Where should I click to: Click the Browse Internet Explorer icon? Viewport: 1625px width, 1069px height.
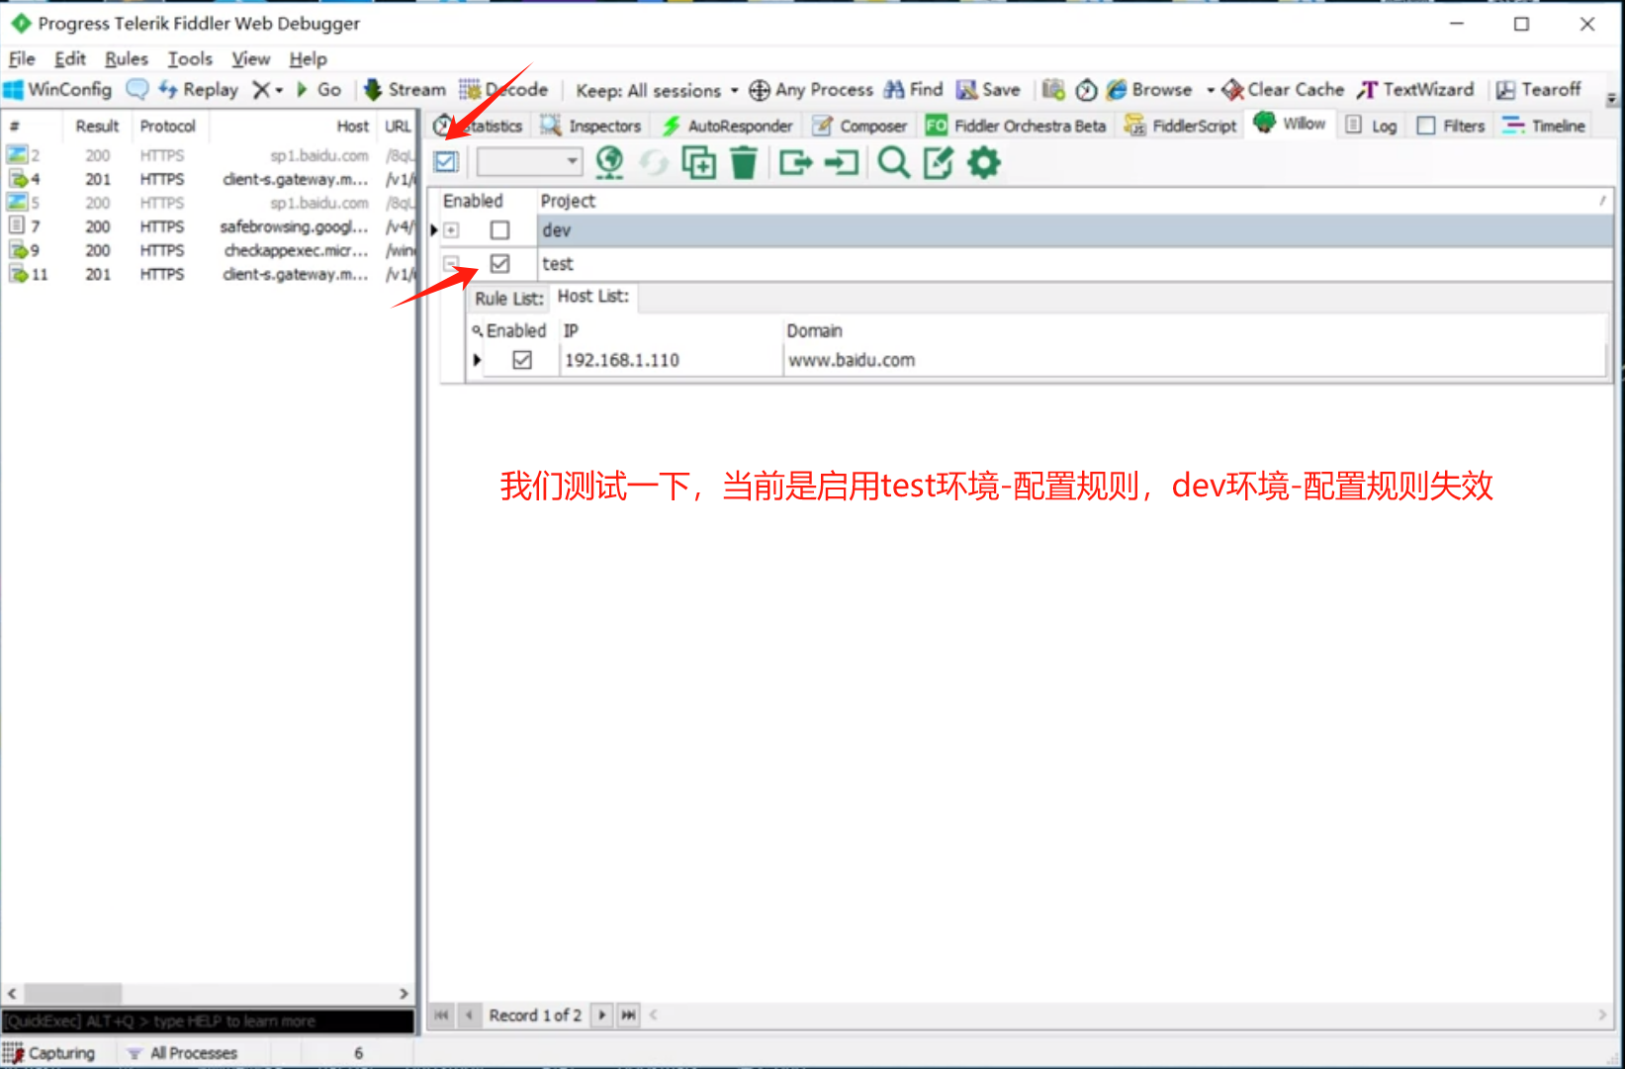point(1117,90)
